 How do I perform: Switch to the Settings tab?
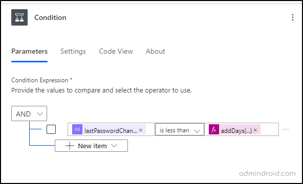[73, 51]
